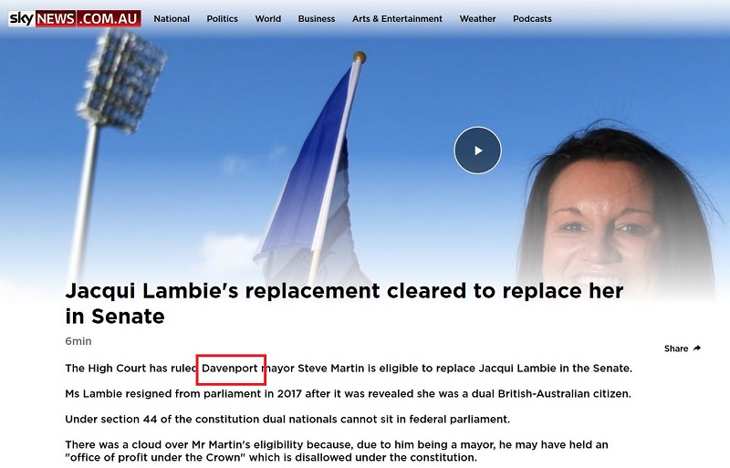Click the Share arrow icon
730x468 pixels.
pos(697,348)
